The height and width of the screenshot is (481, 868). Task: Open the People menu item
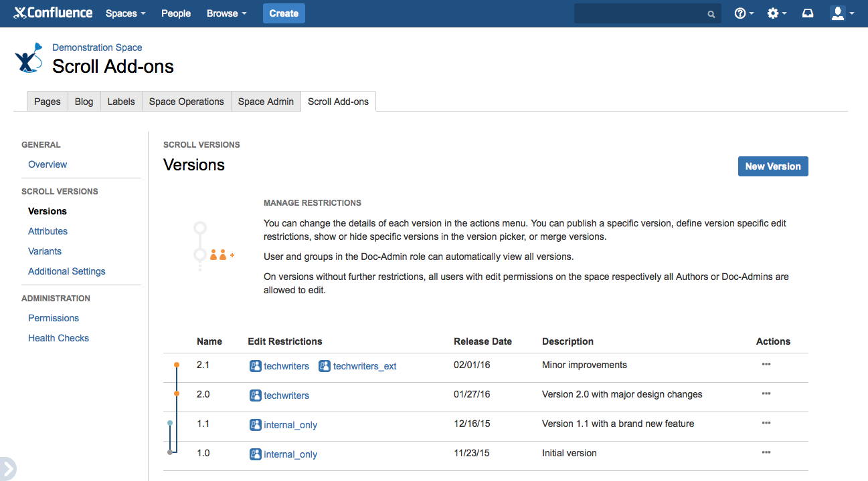176,13
